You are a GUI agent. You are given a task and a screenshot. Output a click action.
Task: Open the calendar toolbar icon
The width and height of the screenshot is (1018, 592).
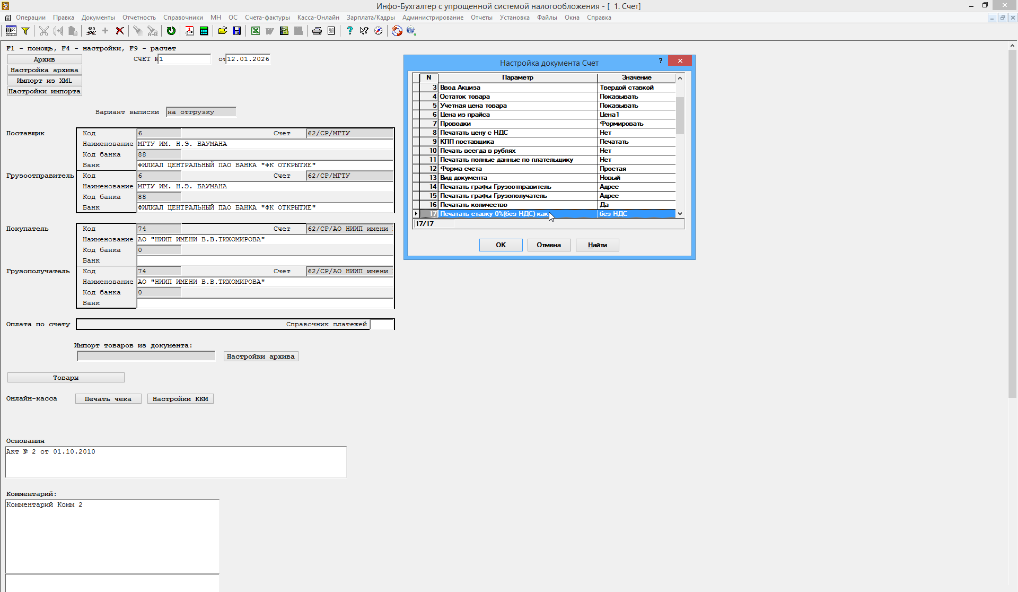coord(189,31)
